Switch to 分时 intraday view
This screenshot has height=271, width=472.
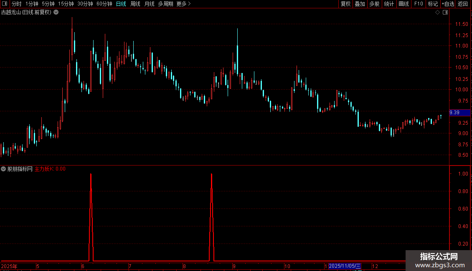[17, 4]
